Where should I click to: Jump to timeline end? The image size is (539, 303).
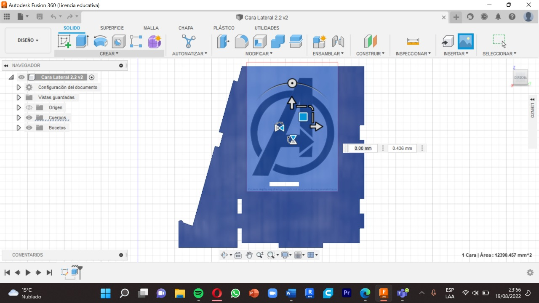coord(49,273)
